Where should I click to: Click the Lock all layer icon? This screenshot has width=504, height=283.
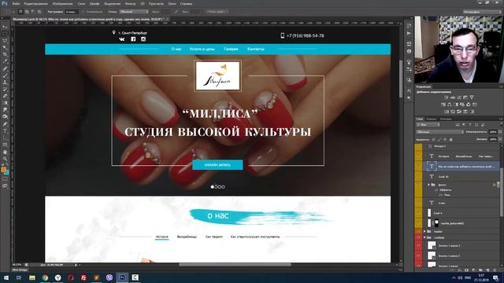pos(451,140)
